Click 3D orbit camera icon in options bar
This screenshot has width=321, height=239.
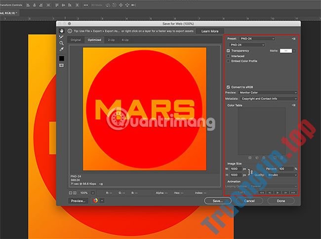click(x=108, y=5)
